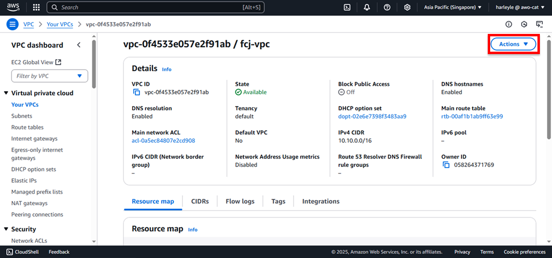The height and width of the screenshot is (258, 552).
Task: Open the notifications bell icon
Action: tap(367, 7)
